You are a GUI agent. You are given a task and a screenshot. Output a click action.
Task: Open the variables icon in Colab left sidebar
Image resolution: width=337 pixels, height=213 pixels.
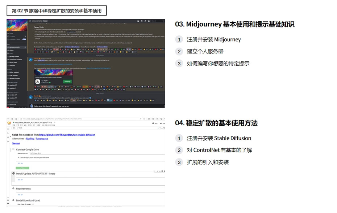point(8,137)
